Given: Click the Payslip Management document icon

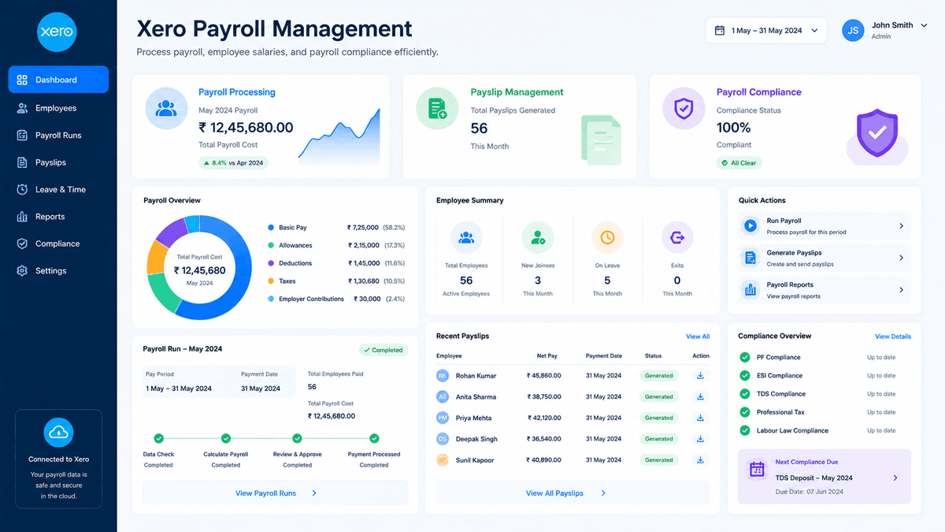Looking at the screenshot, I should [x=437, y=109].
